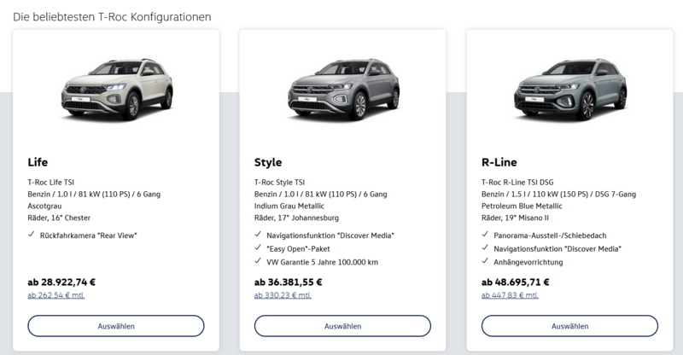This screenshot has width=683, height=355.
Task: Open the 262,54 € monthly rate link
Action: (x=56, y=295)
